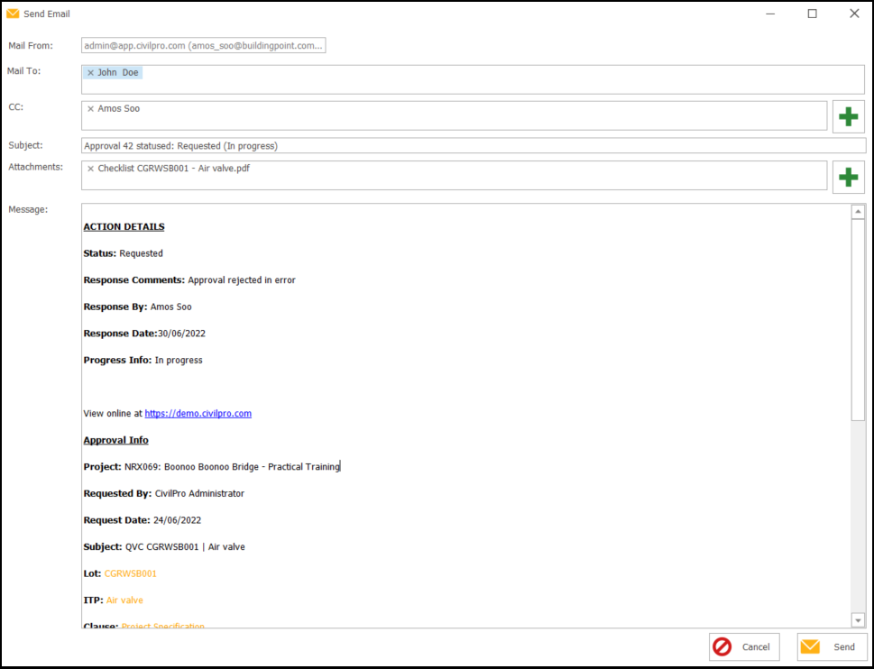Remove the Checklist CGRWSB001 pdf attachment
Screen dimensions: 874x669
coord(90,169)
